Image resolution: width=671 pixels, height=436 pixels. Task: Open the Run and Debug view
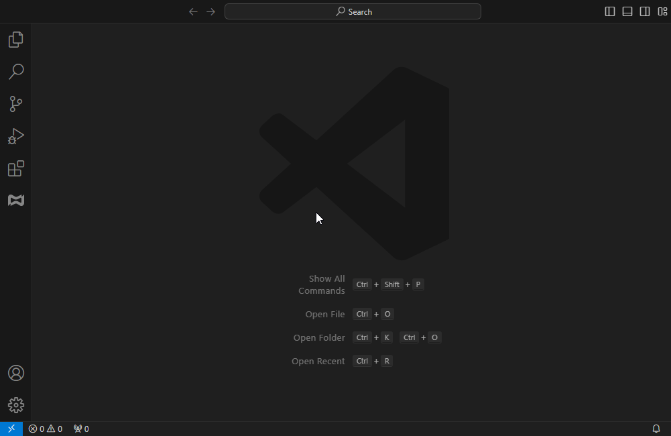point(16,136)
